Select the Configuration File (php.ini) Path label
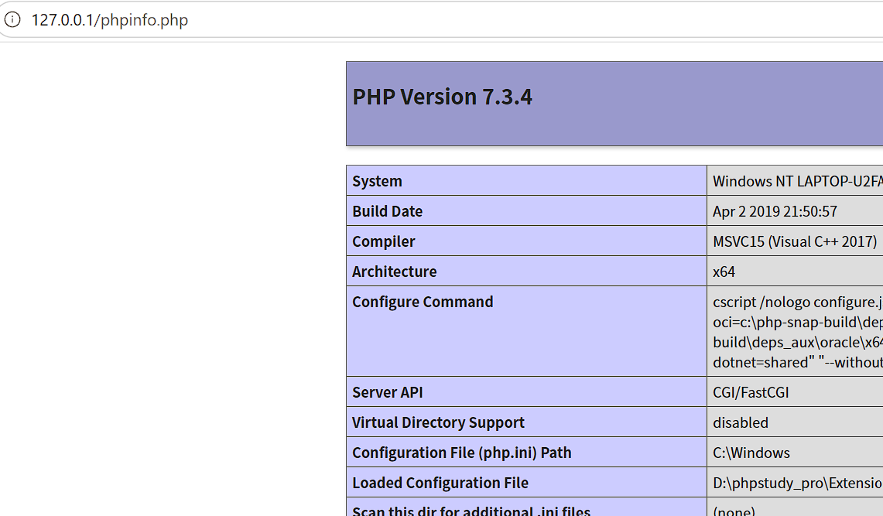Screen dimensions: 883x516 (462, 453)
